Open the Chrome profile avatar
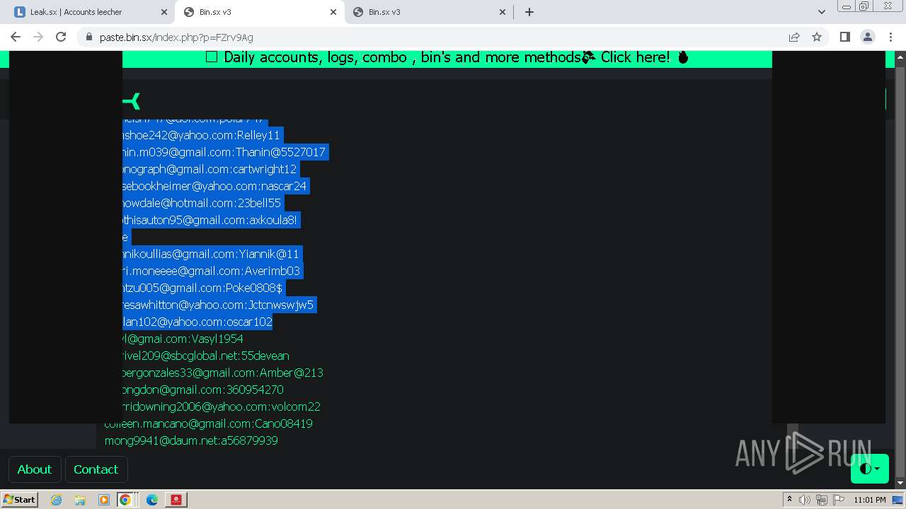Screen dimensions: 906x509 (867, 37)
